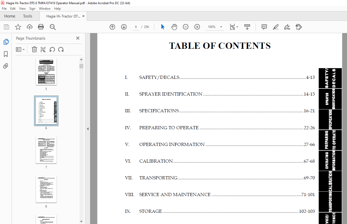This screenshot has width=347, height=224.
Task: Click the page number input field
Action: (136, 27)
